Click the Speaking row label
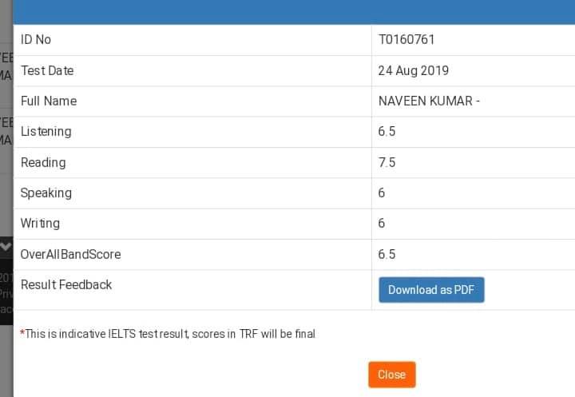Screen dimensions: 575x397 coord(46,193)
